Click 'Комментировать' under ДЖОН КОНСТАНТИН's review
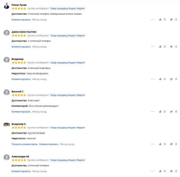 coord(21,47)
